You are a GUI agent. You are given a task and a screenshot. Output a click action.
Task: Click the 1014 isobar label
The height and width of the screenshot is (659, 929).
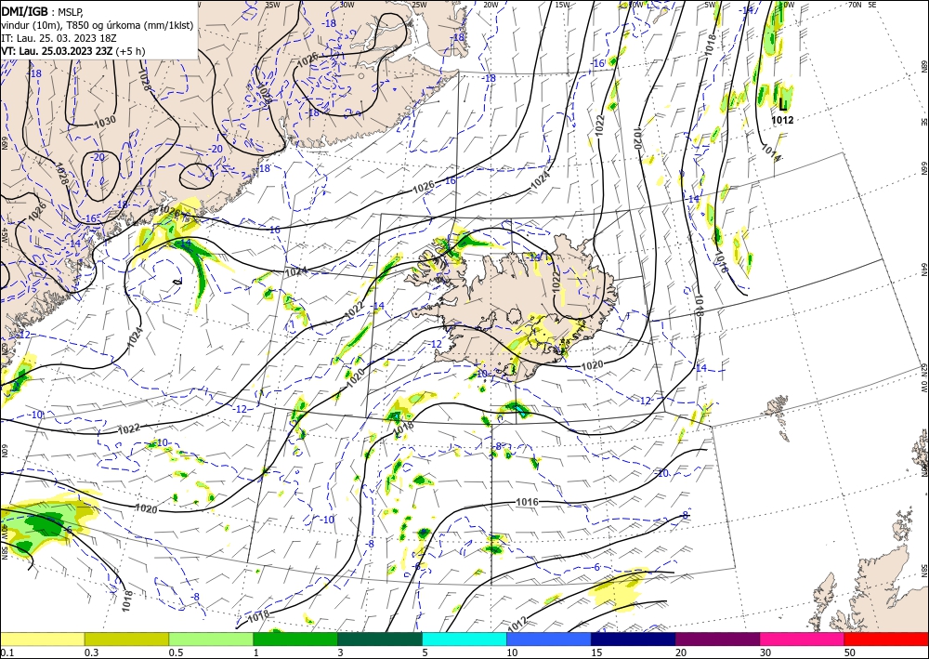click(x=769, y=152)
